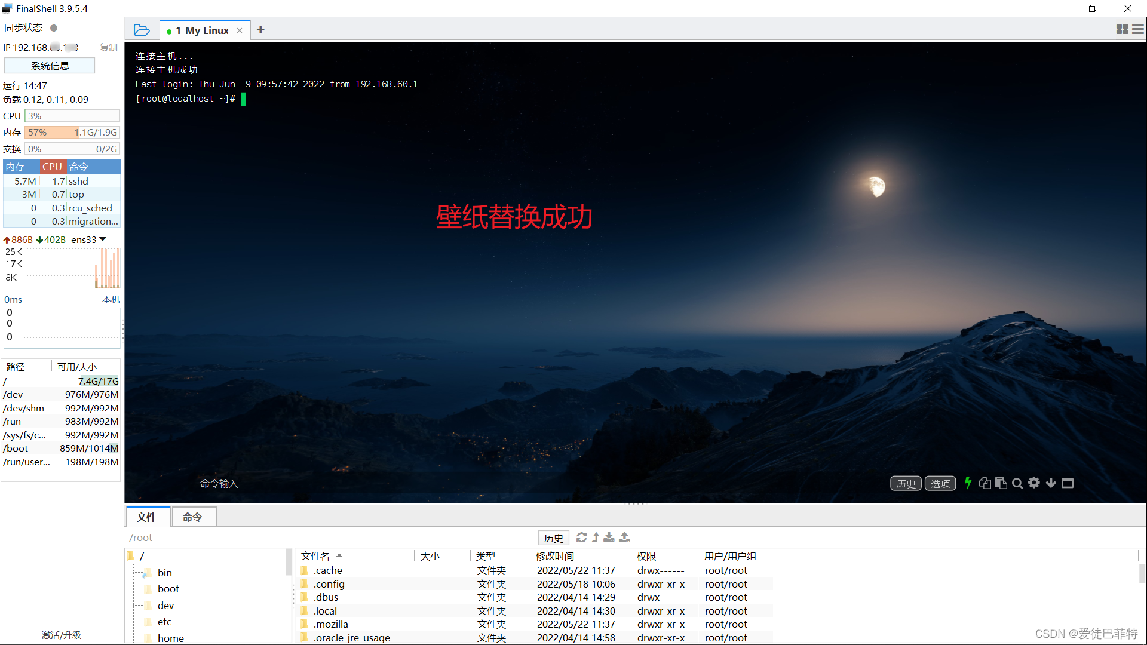Open terminal settings gear icon

point(1034,483)
